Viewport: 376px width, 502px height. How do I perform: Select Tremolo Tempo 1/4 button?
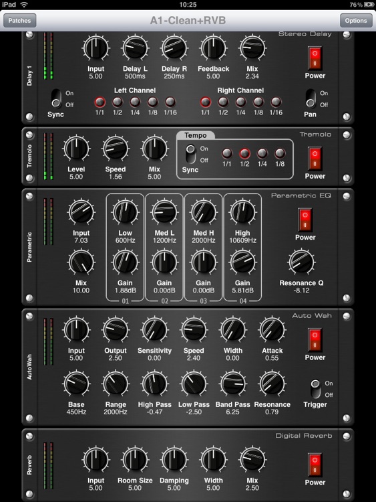tap(262, 154)
